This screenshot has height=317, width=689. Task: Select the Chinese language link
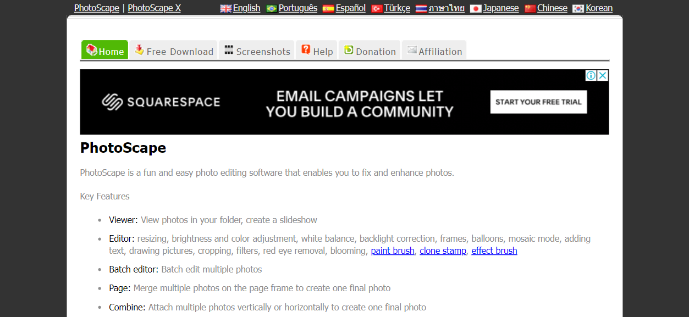552,8
